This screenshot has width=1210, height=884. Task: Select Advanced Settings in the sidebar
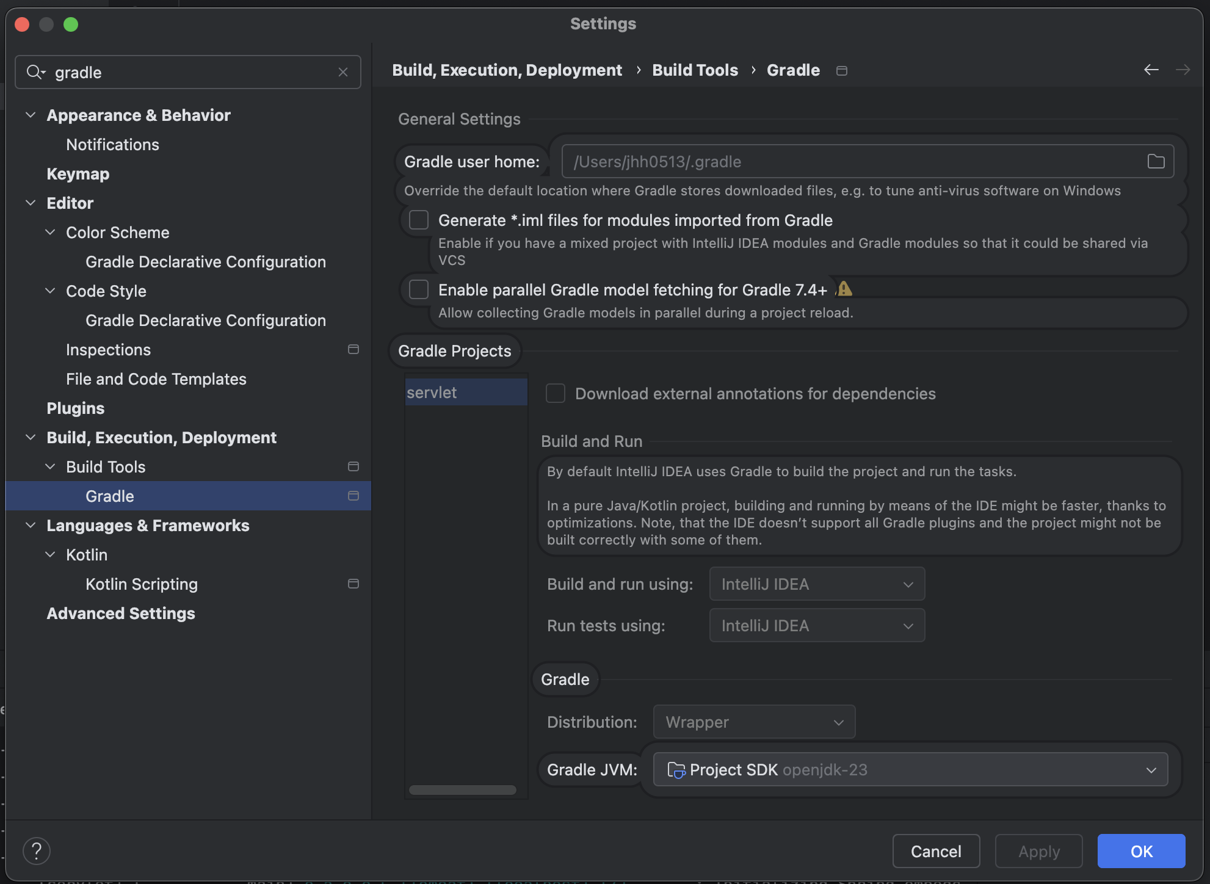tap(121, 614)
